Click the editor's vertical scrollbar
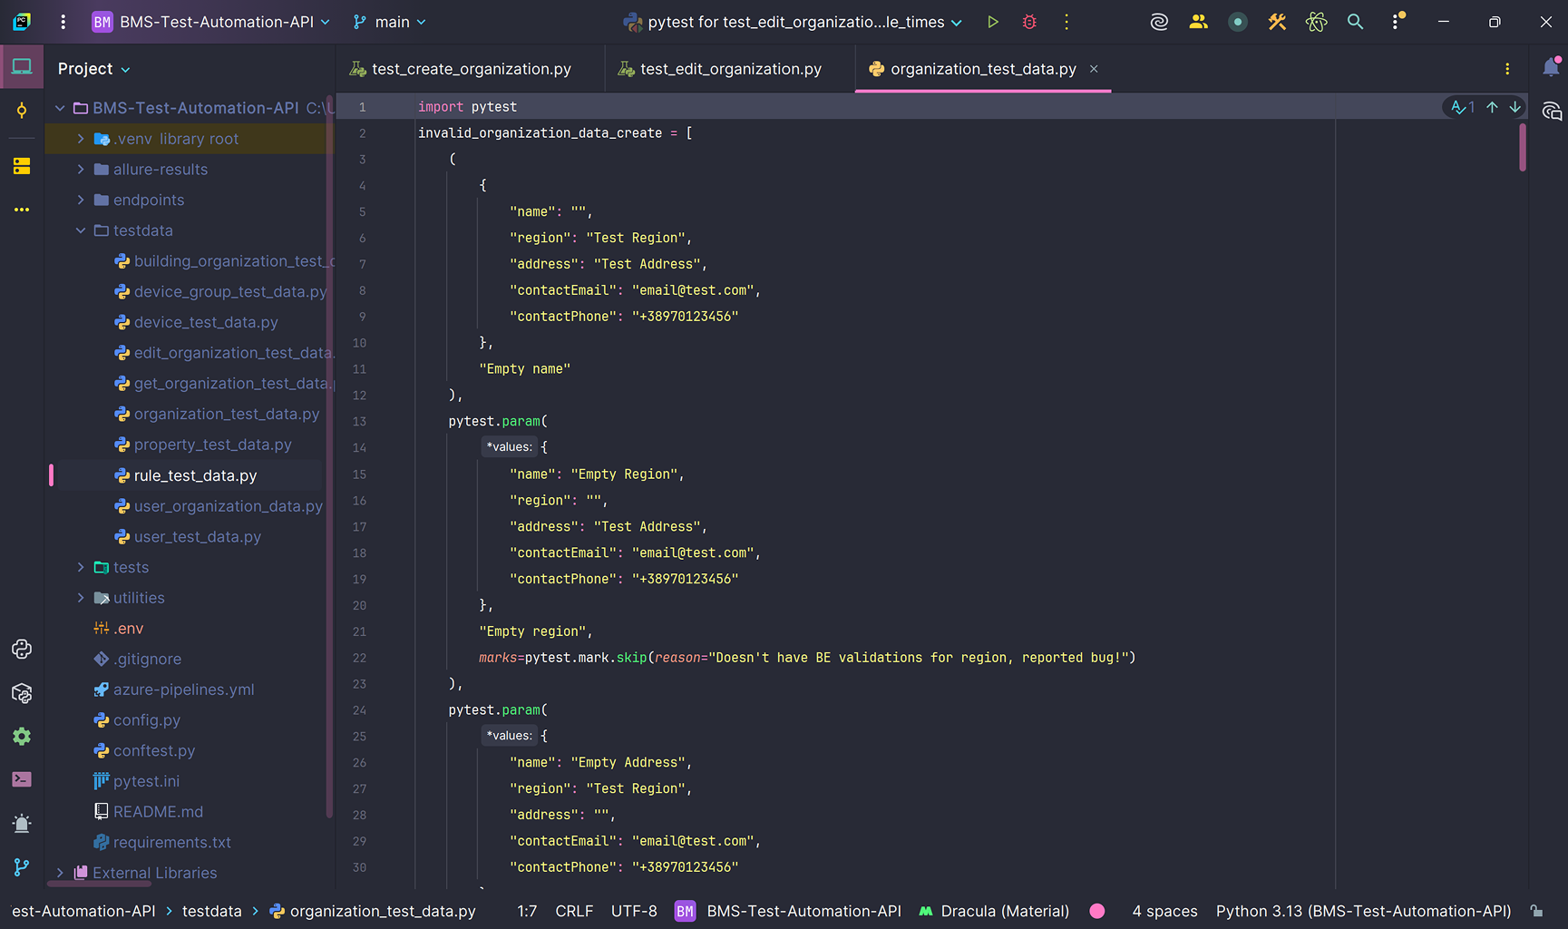Image resolution: width=1568 pixels, height=929 pixels. [1522, 148]
